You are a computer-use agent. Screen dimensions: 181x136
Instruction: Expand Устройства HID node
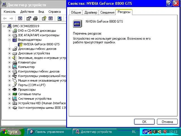point(9,103)
